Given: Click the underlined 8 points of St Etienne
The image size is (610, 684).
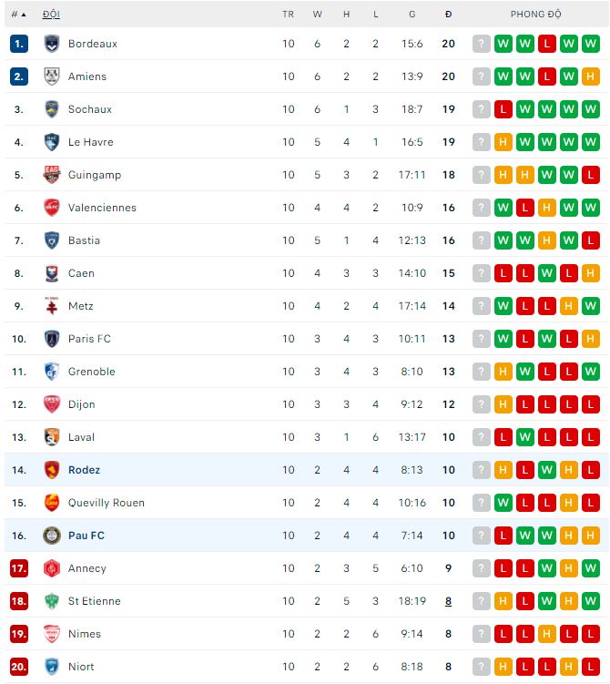Looking at the screenshot, I should 448,601.
